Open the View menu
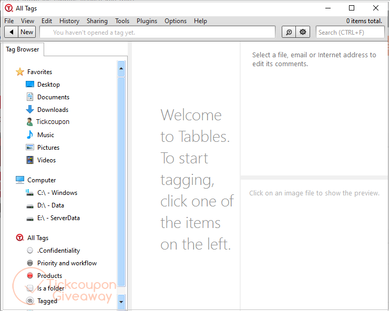 coord(27,21)
